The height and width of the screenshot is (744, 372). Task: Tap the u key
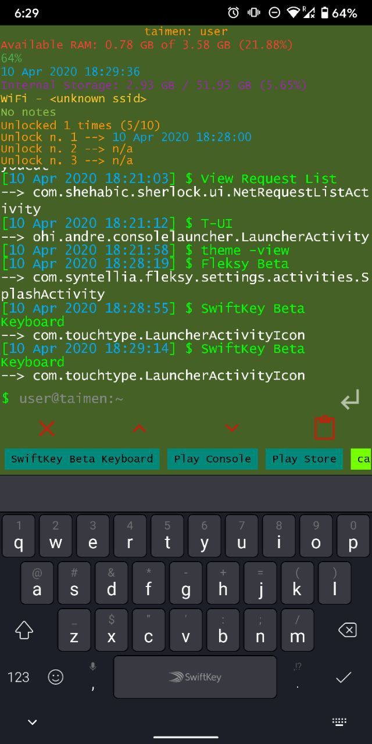(x=242, y=536)
